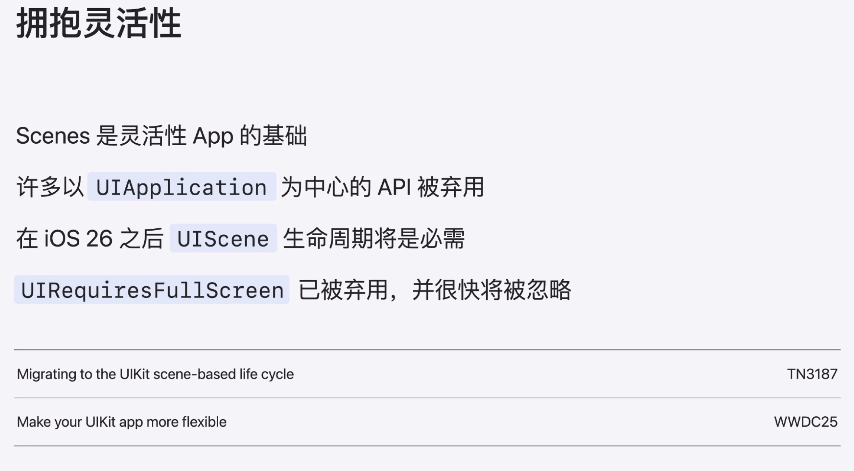
Task: Select the UIScene code tag
Action: point(223,238)
